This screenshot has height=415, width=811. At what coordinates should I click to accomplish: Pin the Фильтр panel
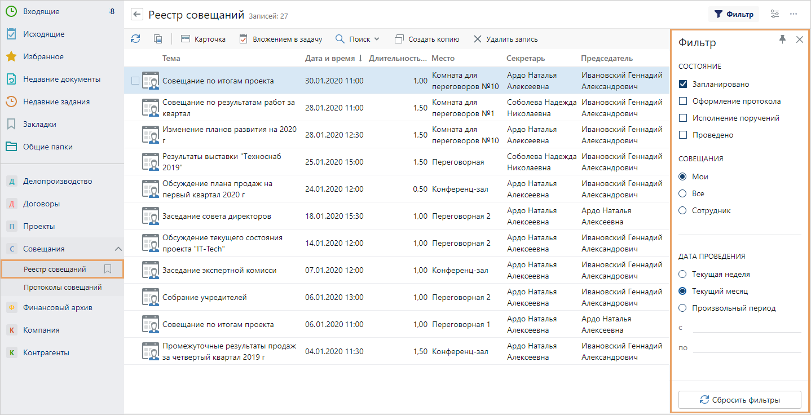(x=782, y=39)
